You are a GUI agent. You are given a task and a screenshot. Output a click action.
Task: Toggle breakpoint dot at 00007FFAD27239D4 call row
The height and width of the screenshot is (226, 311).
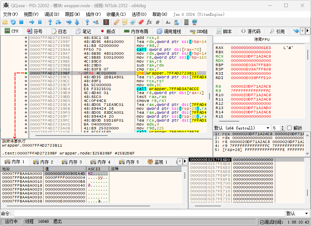click(26, 89)
